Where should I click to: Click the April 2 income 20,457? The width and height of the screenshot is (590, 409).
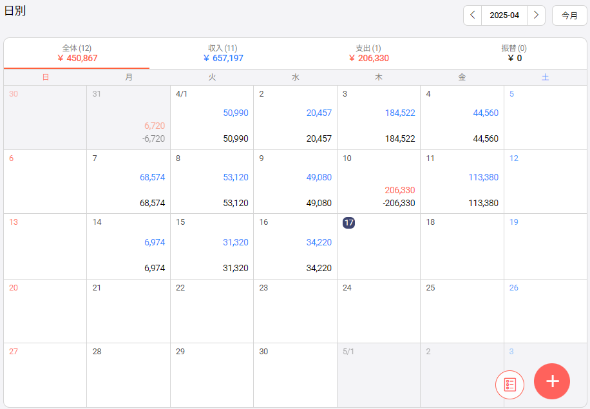[319, 113]
